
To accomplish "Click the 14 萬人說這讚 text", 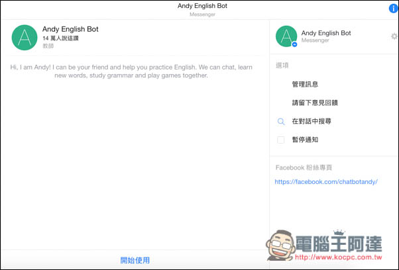I will coord(60,38).
